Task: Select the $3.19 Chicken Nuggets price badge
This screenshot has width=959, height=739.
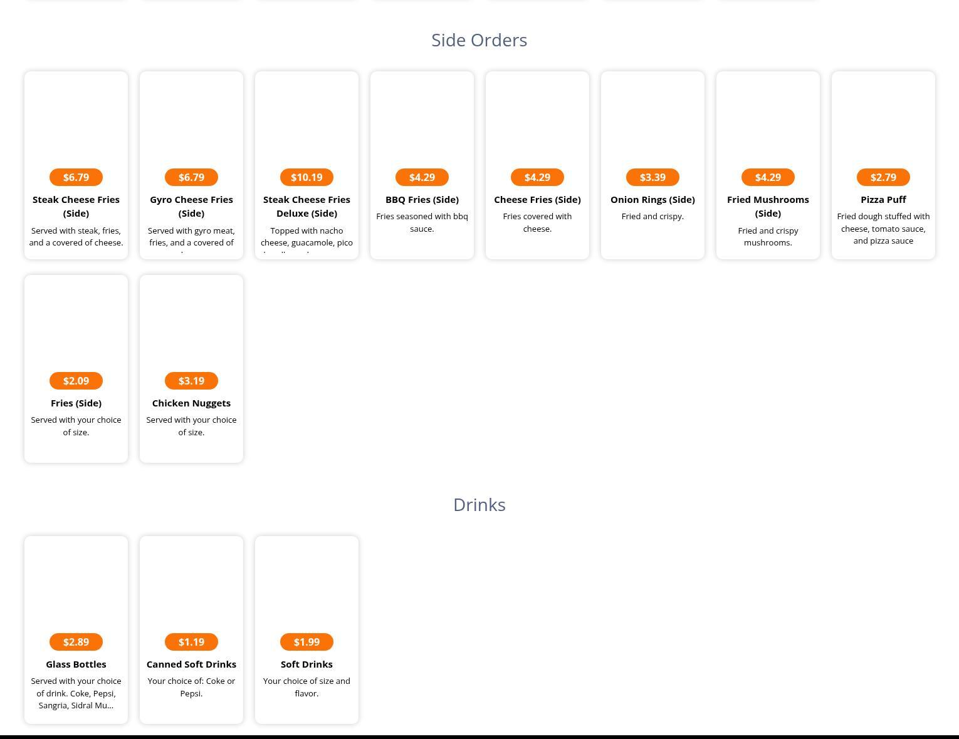Action: tap(191, 381)
